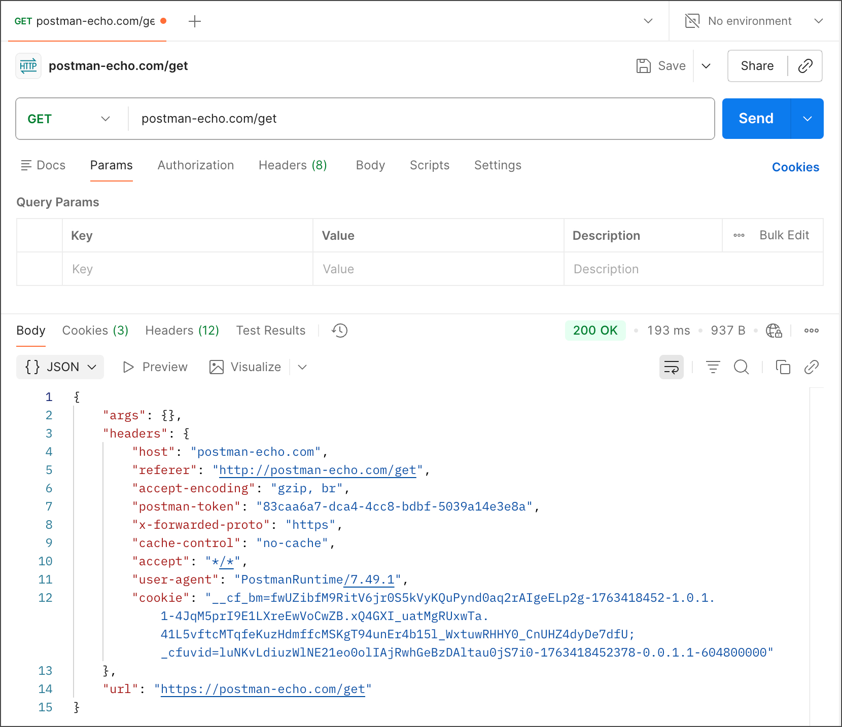Click the Preview response button

[x=155, y=367]
